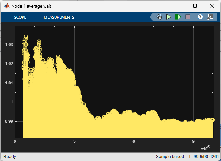
Task: Click the x-axis tick label 6
Action: 134,141
